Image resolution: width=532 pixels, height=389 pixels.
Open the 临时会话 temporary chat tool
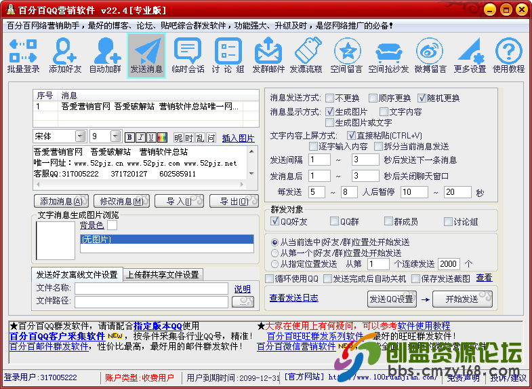click(188, 56)
